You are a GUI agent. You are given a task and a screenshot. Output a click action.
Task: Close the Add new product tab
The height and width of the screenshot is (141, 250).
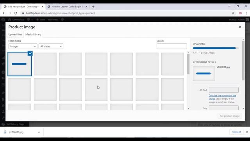[43, 7]
